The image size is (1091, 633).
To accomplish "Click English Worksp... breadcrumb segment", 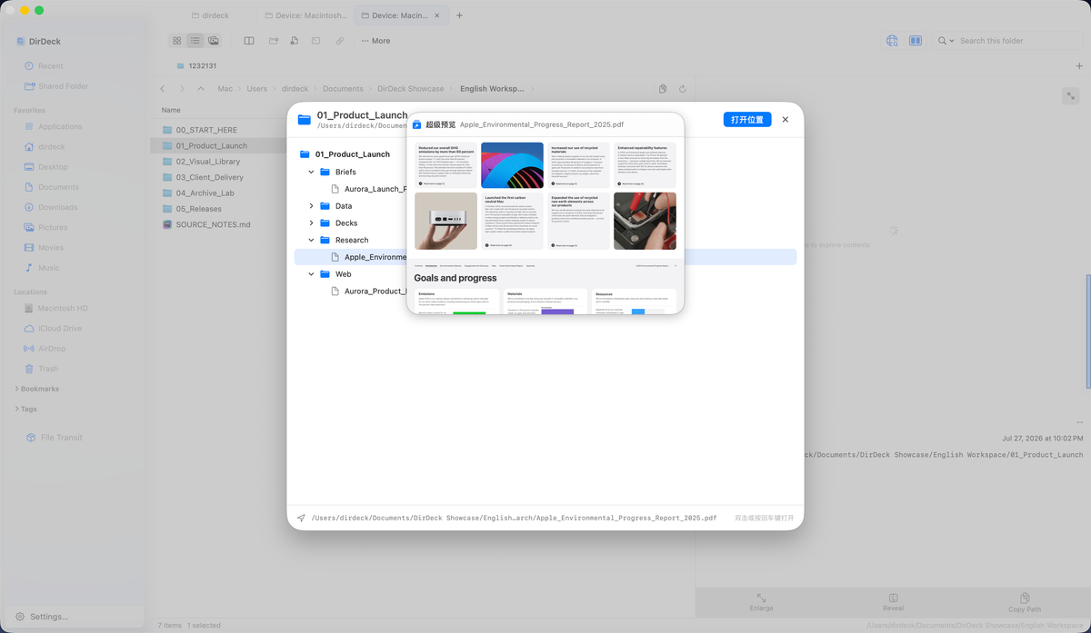I will pyautogui.click(x=492, y=89).
